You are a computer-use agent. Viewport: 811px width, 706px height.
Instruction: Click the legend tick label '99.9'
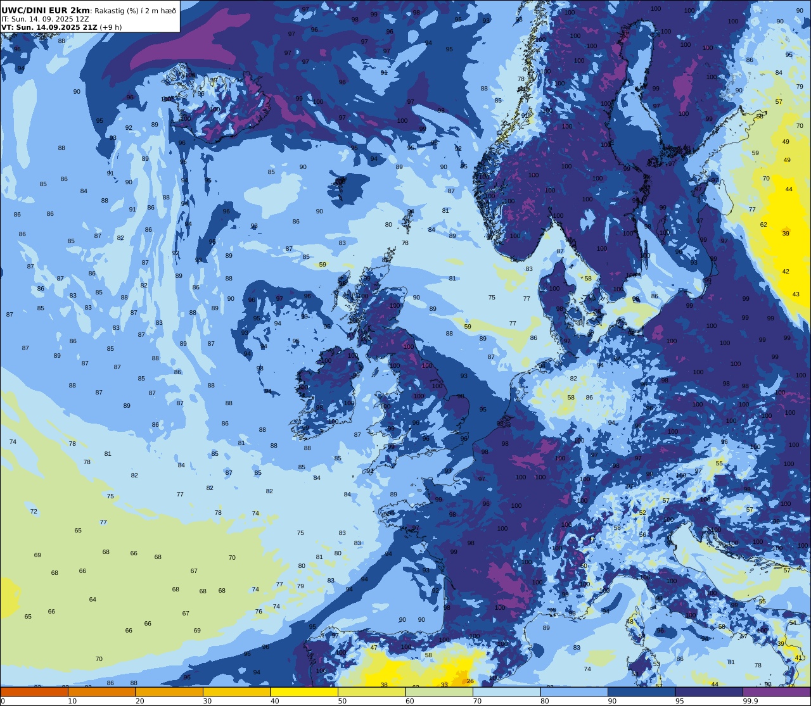tap(750, 701)
